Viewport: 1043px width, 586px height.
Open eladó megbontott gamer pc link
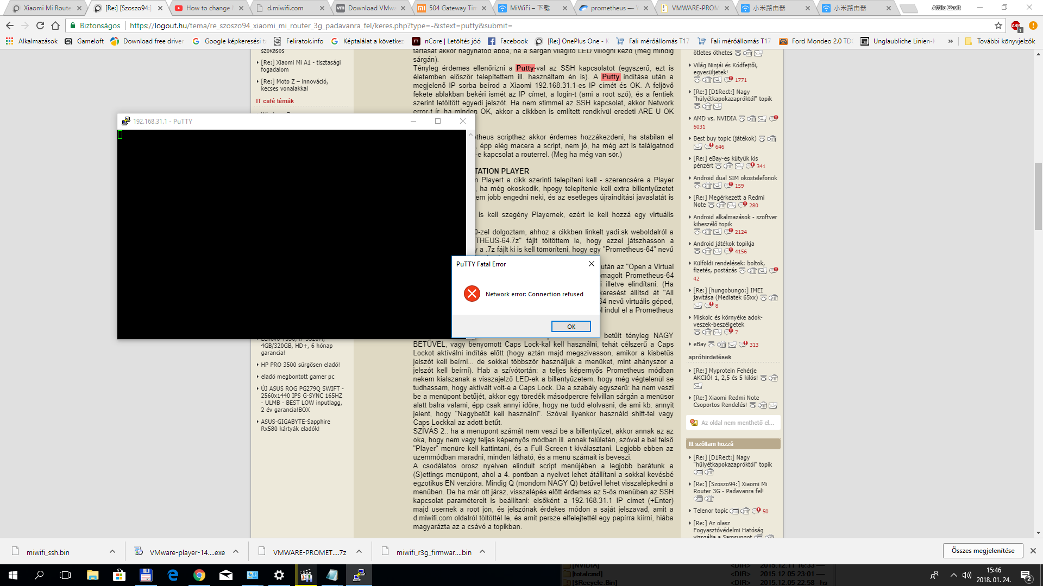(297, 377)
